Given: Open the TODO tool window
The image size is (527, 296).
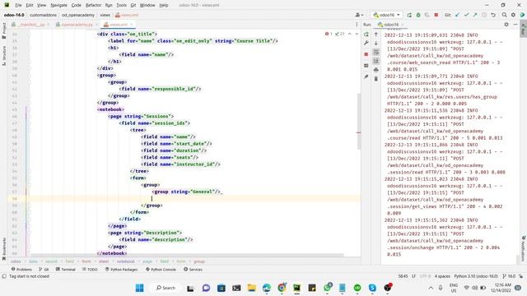Looking at the screenshot, I should click(90, 270).
